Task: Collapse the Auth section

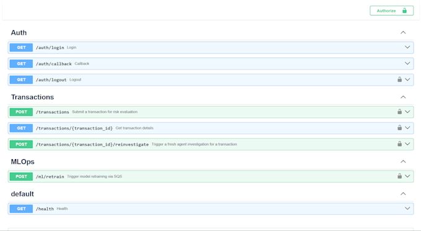Action: point(403,32)
